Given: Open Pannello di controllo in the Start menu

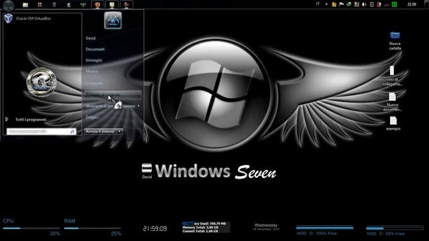Looking at the screenshot, I should (x=113, y=95).
